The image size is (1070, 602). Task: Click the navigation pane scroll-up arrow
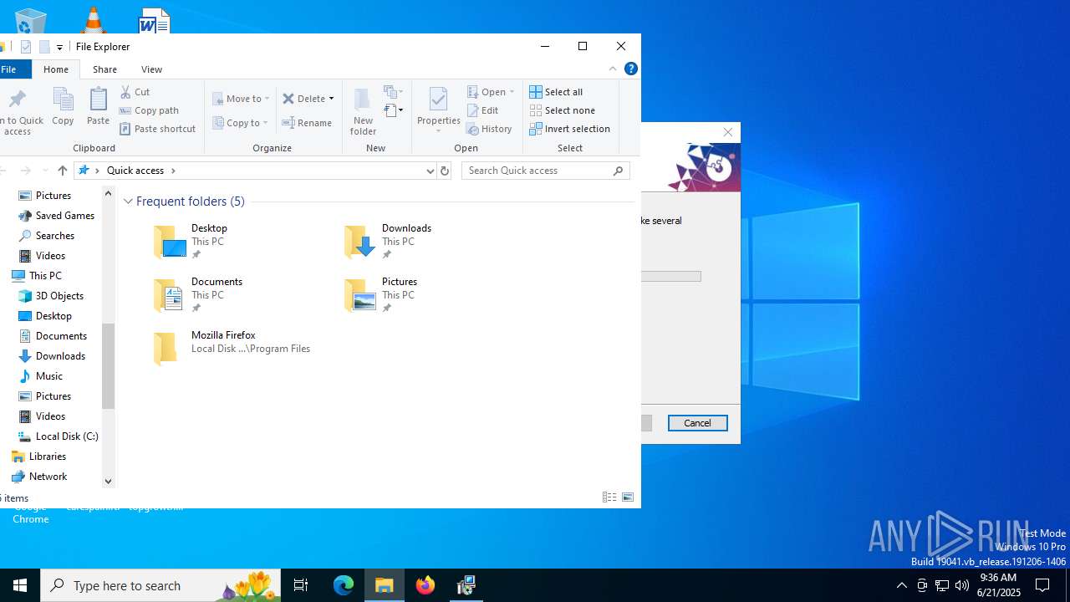(x=108, y=193)
